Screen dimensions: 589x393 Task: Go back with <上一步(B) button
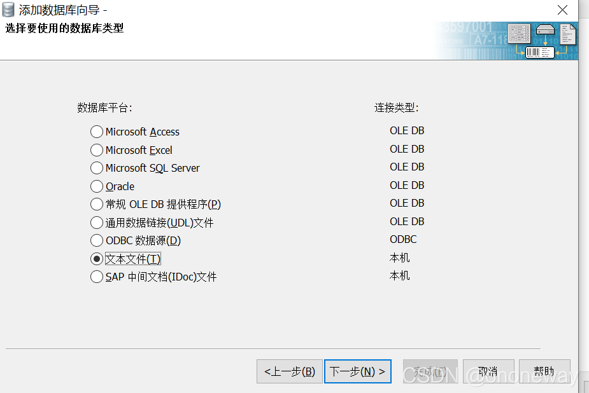290,371
